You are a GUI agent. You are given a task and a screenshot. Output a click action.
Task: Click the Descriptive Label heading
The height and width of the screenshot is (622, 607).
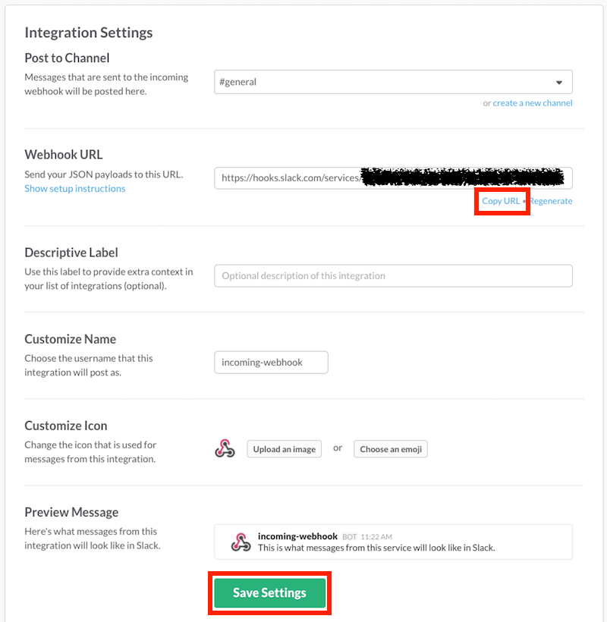coord(71,253)
